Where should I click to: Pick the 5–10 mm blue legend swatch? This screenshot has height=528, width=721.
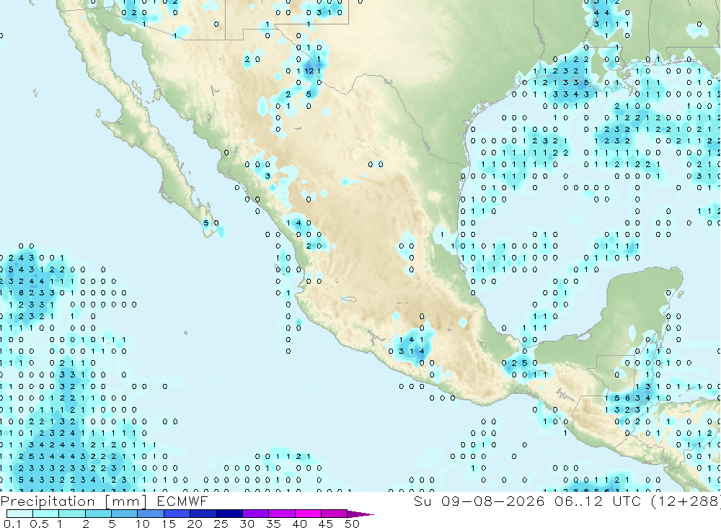pyautogui.click(x=125, y=514)
